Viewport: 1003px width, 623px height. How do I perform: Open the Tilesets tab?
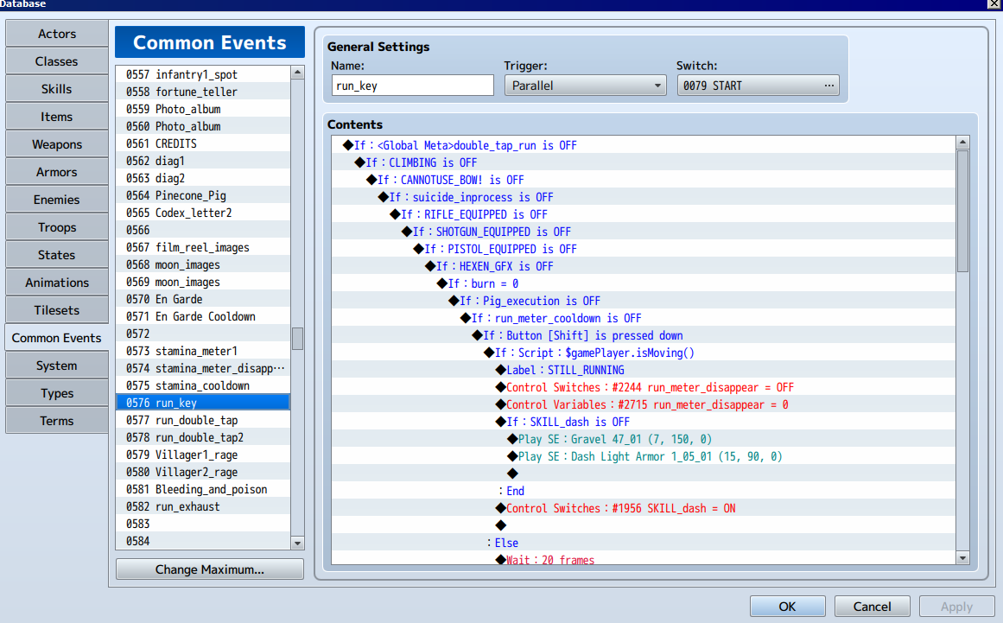click(57, 310)
